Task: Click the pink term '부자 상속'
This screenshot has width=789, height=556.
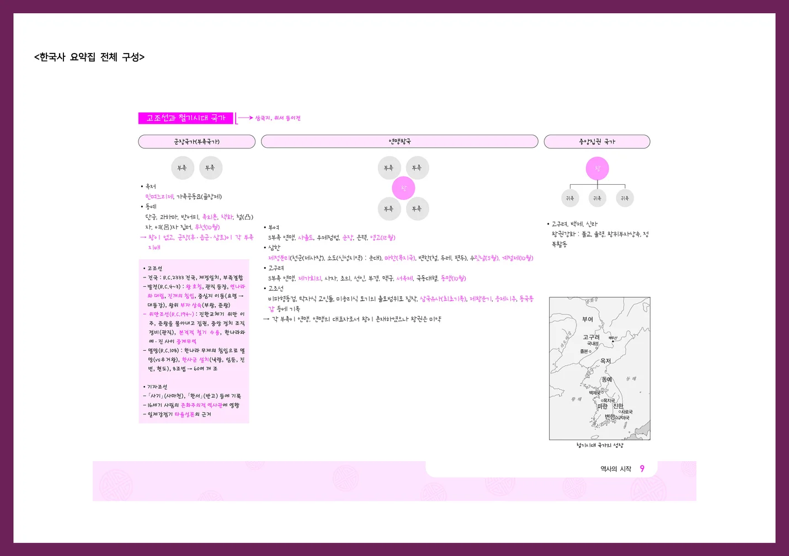Action: click(x=190, y=305)
